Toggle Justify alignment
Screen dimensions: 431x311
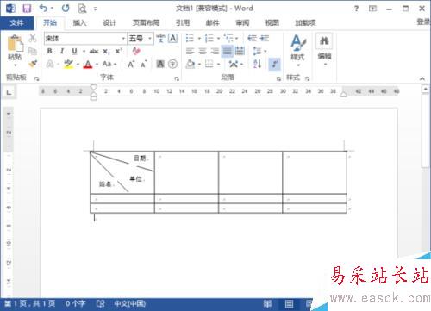[227, 51]
